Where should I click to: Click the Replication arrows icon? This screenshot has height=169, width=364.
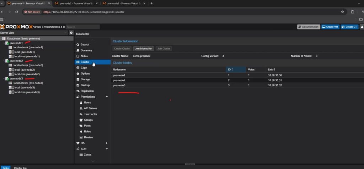pyautogui.click(x=78, y=91)
